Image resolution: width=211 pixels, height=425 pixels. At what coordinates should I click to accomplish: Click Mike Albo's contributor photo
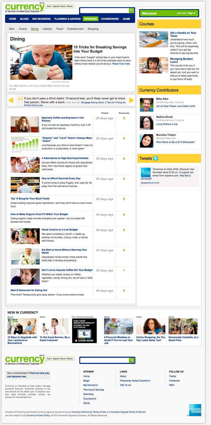(146, 105)
